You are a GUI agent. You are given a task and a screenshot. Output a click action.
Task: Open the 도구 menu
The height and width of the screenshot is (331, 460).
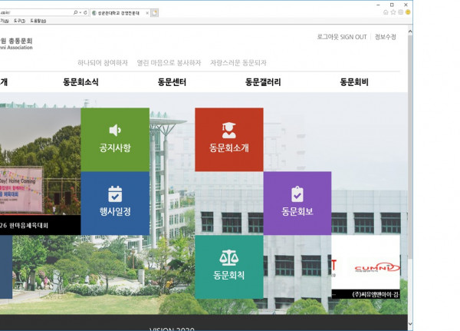click(x=19, y=21)
